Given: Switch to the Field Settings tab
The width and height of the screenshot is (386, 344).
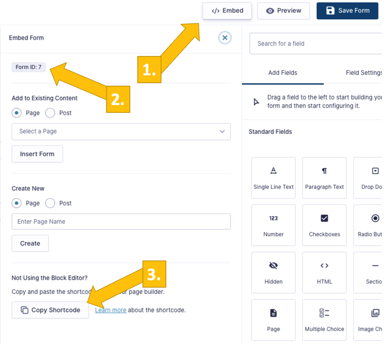Looking at the screenshot, I should tap(363, 73).
